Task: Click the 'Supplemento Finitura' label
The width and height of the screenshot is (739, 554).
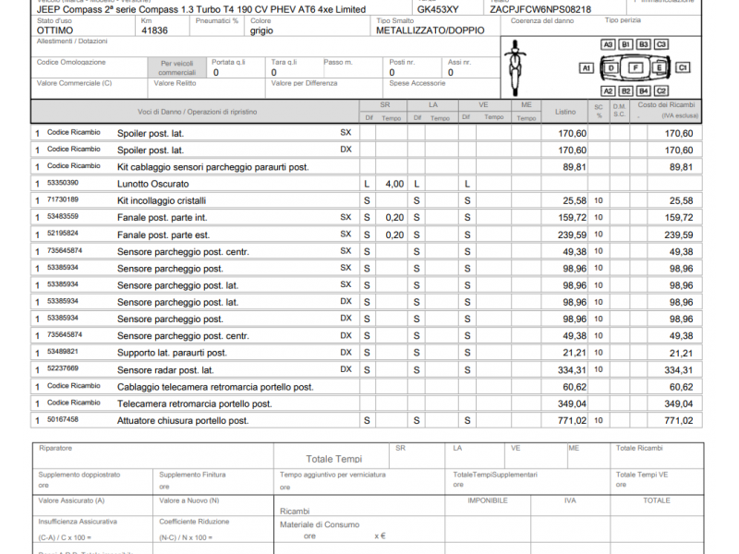Action: (192, 475)
